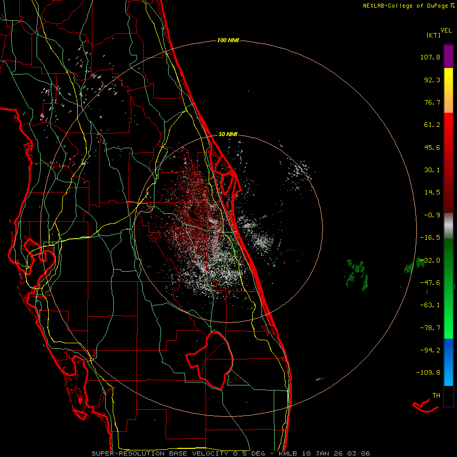Image resolution: width=457 pixels, height=457 pixels.
Task: Click the 50 NMI range ring label
Action: coord(228,134)
